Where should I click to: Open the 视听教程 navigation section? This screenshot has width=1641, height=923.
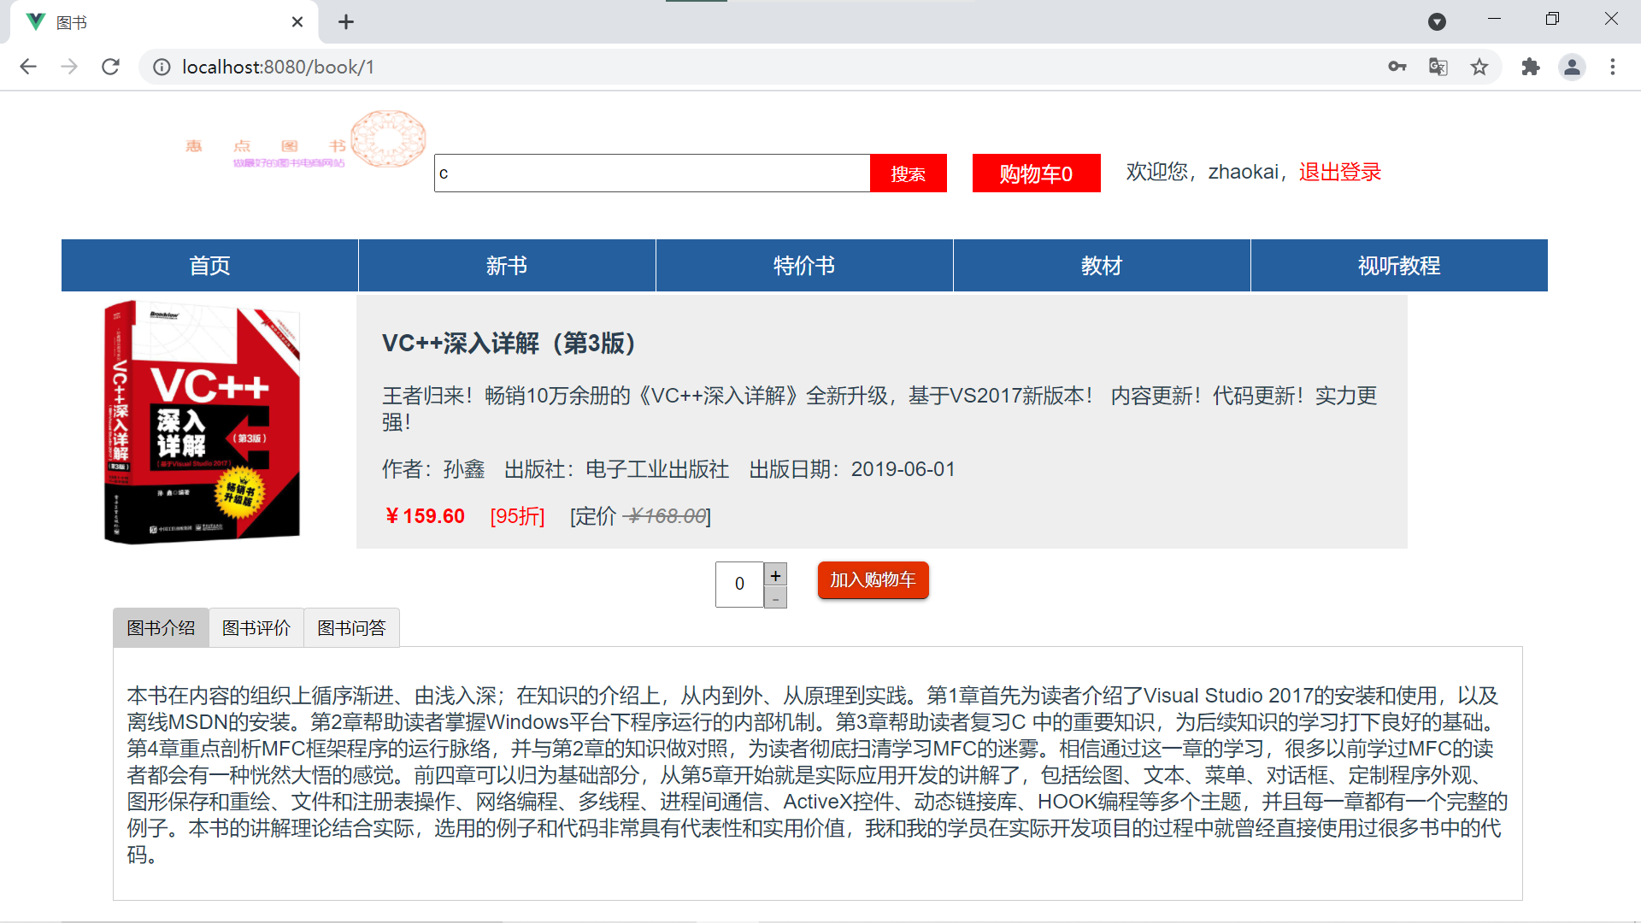point(1398,265)
